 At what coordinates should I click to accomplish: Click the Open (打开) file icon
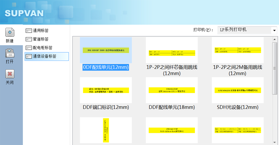click(x=10, y=53)
